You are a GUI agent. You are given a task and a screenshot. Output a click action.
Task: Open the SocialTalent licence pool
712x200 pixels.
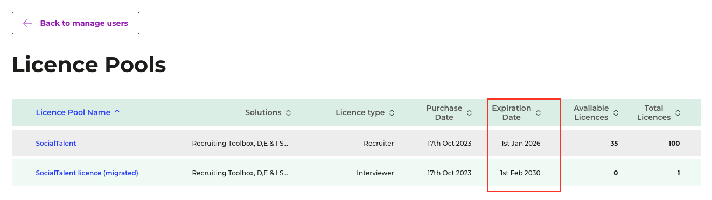click(x=56, y=144)
